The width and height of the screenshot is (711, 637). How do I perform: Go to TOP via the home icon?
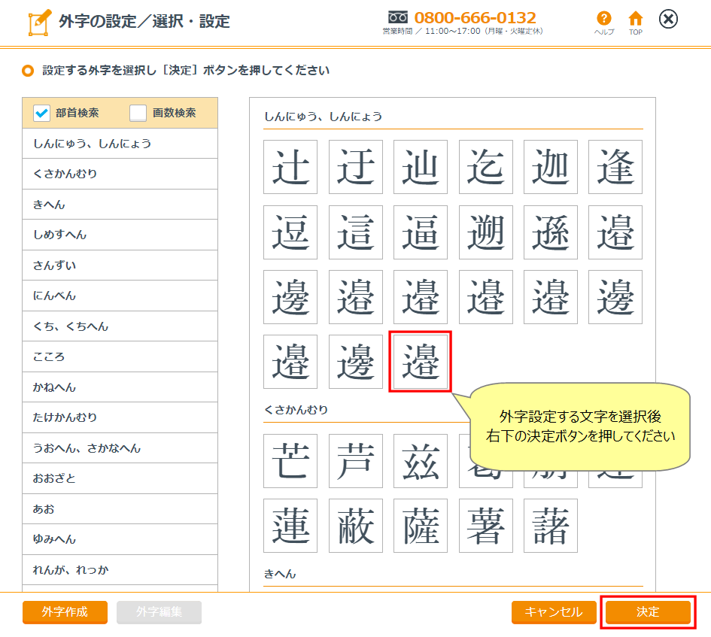coord(636,19)
